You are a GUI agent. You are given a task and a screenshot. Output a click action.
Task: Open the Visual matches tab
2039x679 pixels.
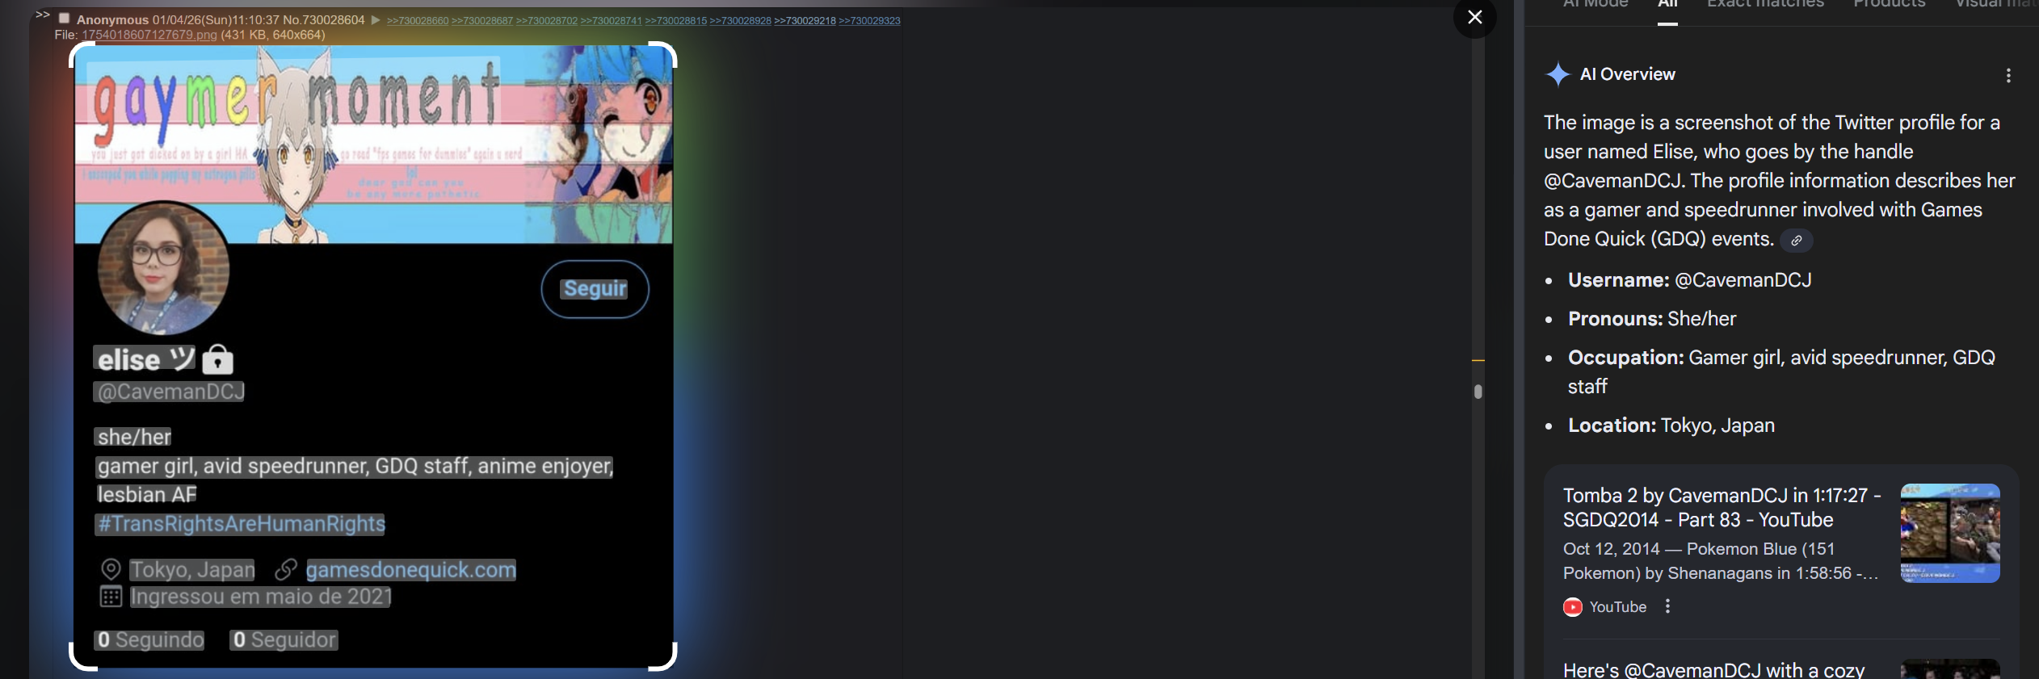pyautogui.click(x=1996, y=4)
